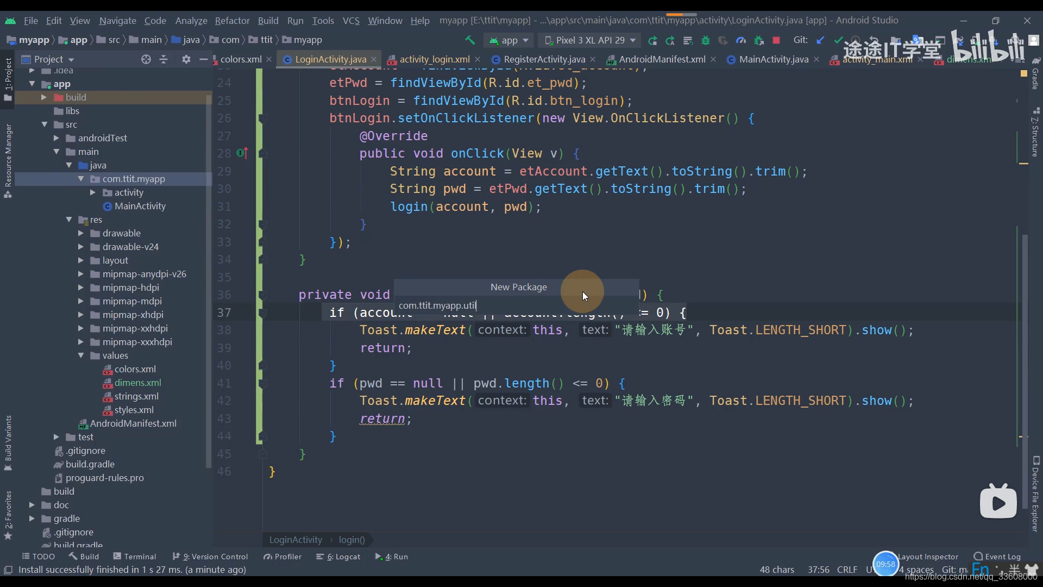This screenshot has width=1043, height=587.
Task: Switch to RegisterActivity.java tab
Action: point(544,59)
